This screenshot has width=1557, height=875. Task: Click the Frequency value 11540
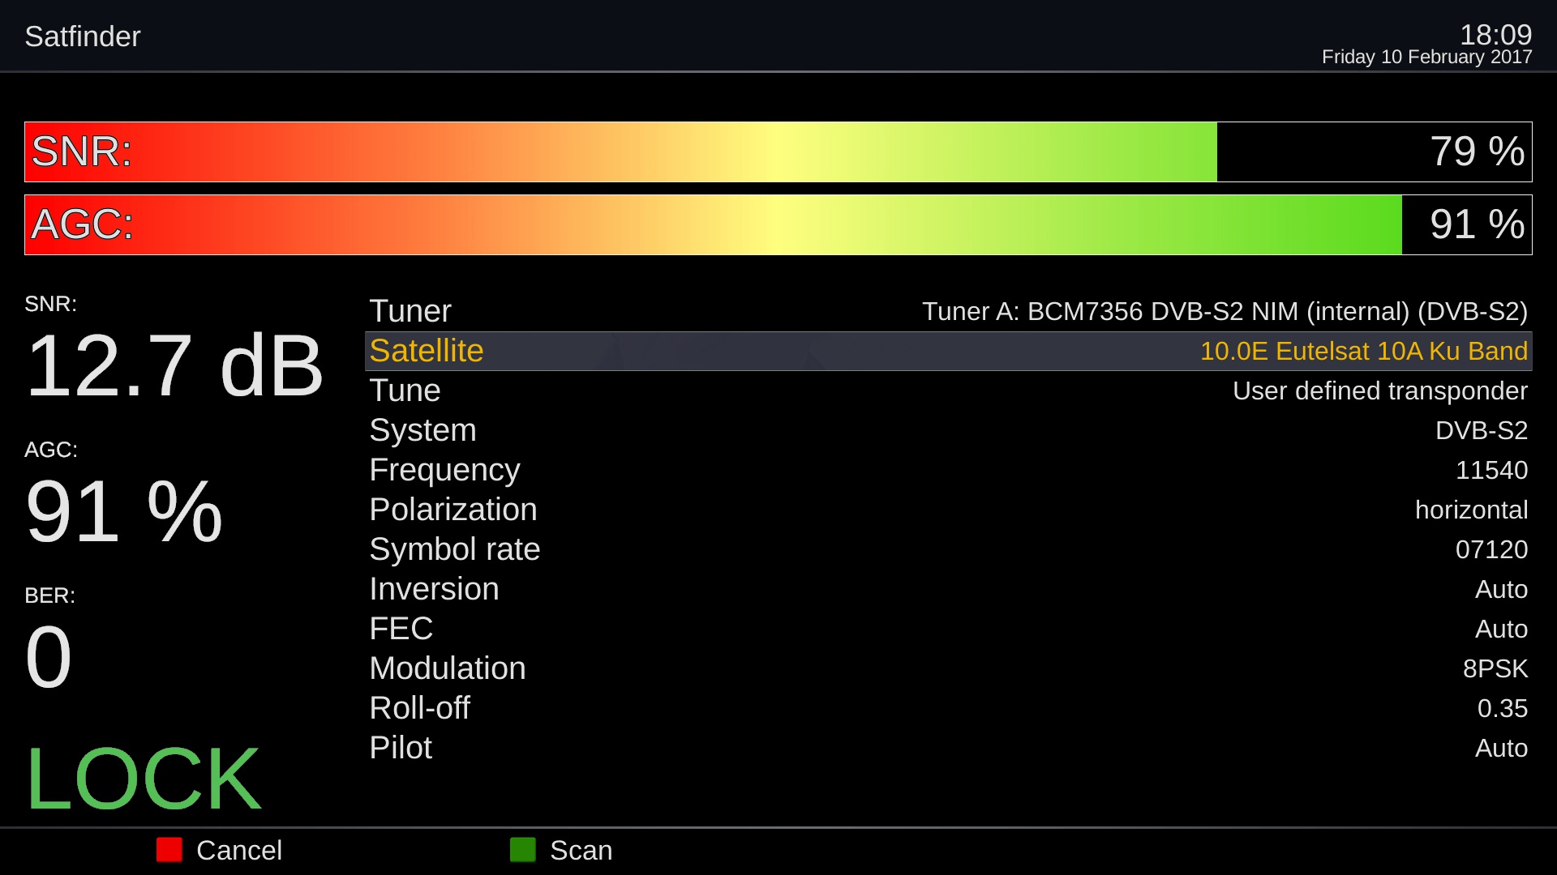pyautogui.click(x=1491, y=470)
